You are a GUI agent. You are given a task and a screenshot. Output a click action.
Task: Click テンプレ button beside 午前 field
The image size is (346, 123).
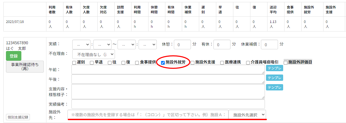coord(274,68)
